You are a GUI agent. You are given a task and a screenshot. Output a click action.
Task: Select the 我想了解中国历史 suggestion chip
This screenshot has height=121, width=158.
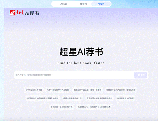pyautogui.click(x=87, y=90)
